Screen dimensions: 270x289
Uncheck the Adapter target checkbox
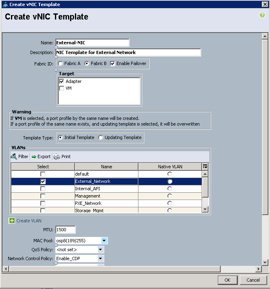click(61, 81)
